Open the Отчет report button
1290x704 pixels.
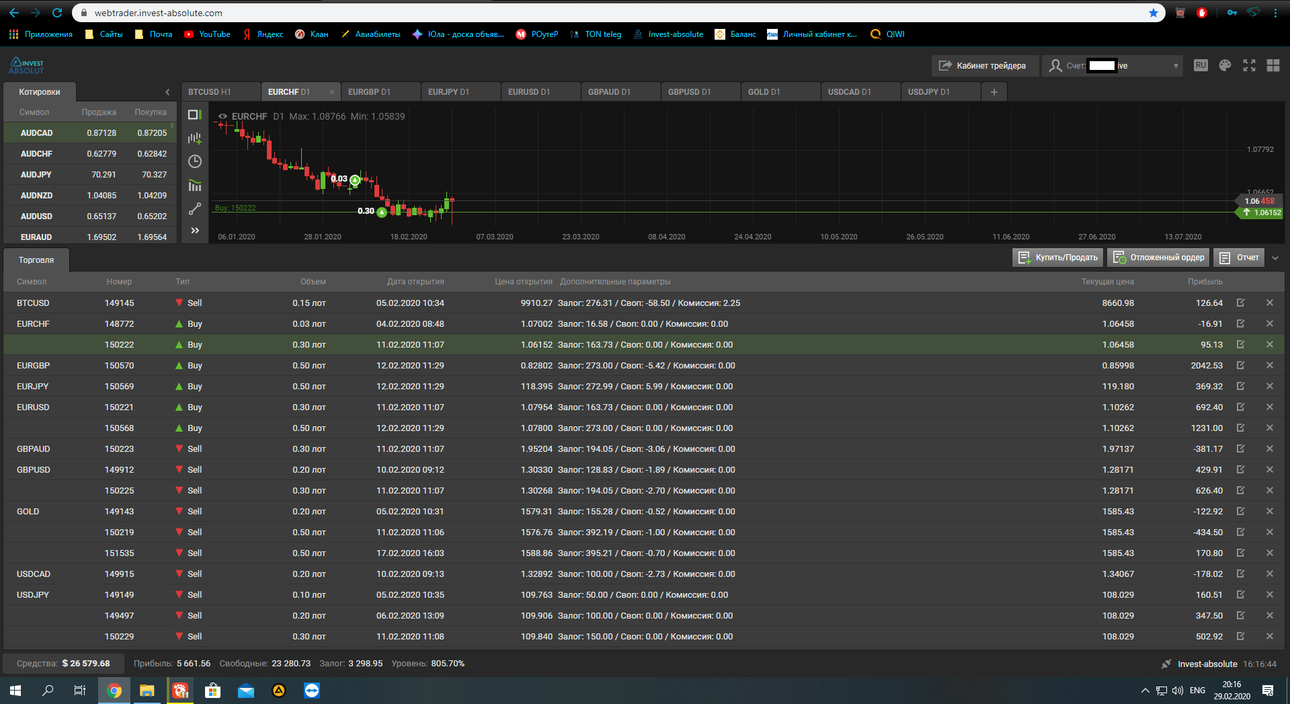click(1239, 258)
